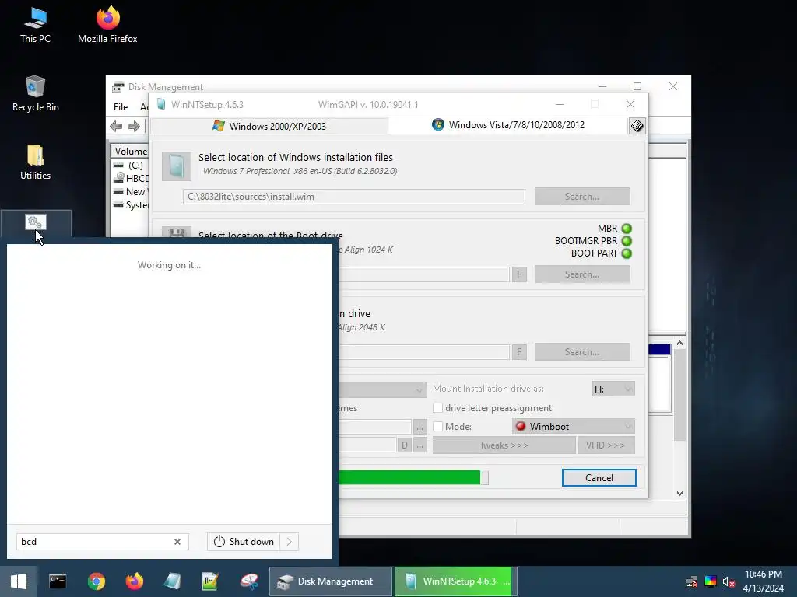The image size is (797, 597).
Task: Click the D button beside the browse button
Action: [404, 445]
